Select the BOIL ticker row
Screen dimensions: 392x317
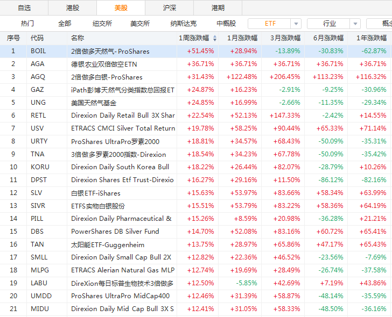[196, 51]
